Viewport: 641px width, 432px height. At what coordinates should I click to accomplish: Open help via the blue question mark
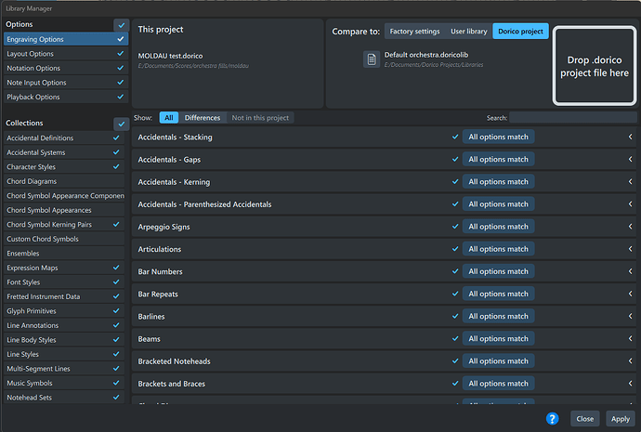point(552,418)
